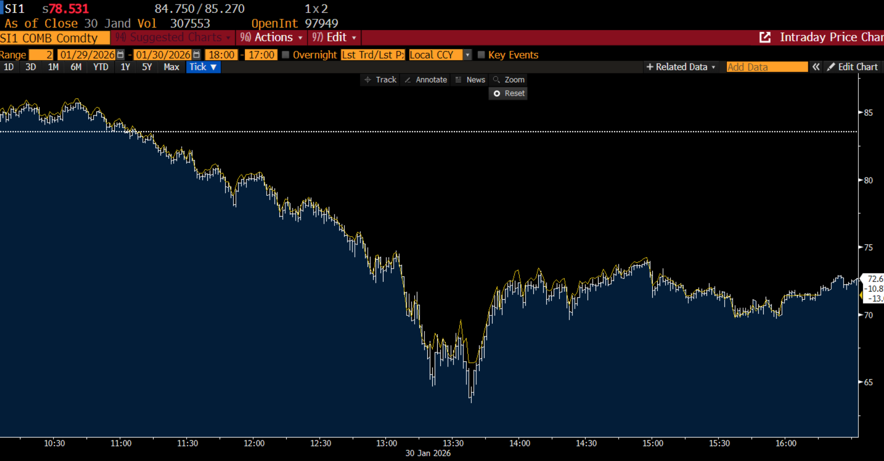Expand the Tick interval dropdown
The height and width of the screenshot is (461, 884).
(203, 67)
